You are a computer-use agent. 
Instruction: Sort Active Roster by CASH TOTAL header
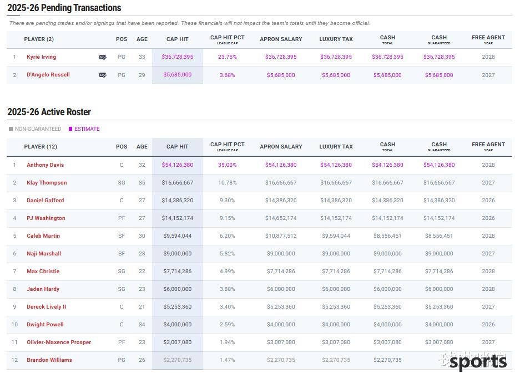click(x=387, y=146)
